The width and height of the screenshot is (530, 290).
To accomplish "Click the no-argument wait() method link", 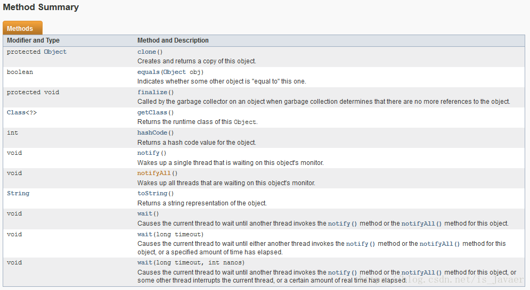I will click(x=145, y=213).
